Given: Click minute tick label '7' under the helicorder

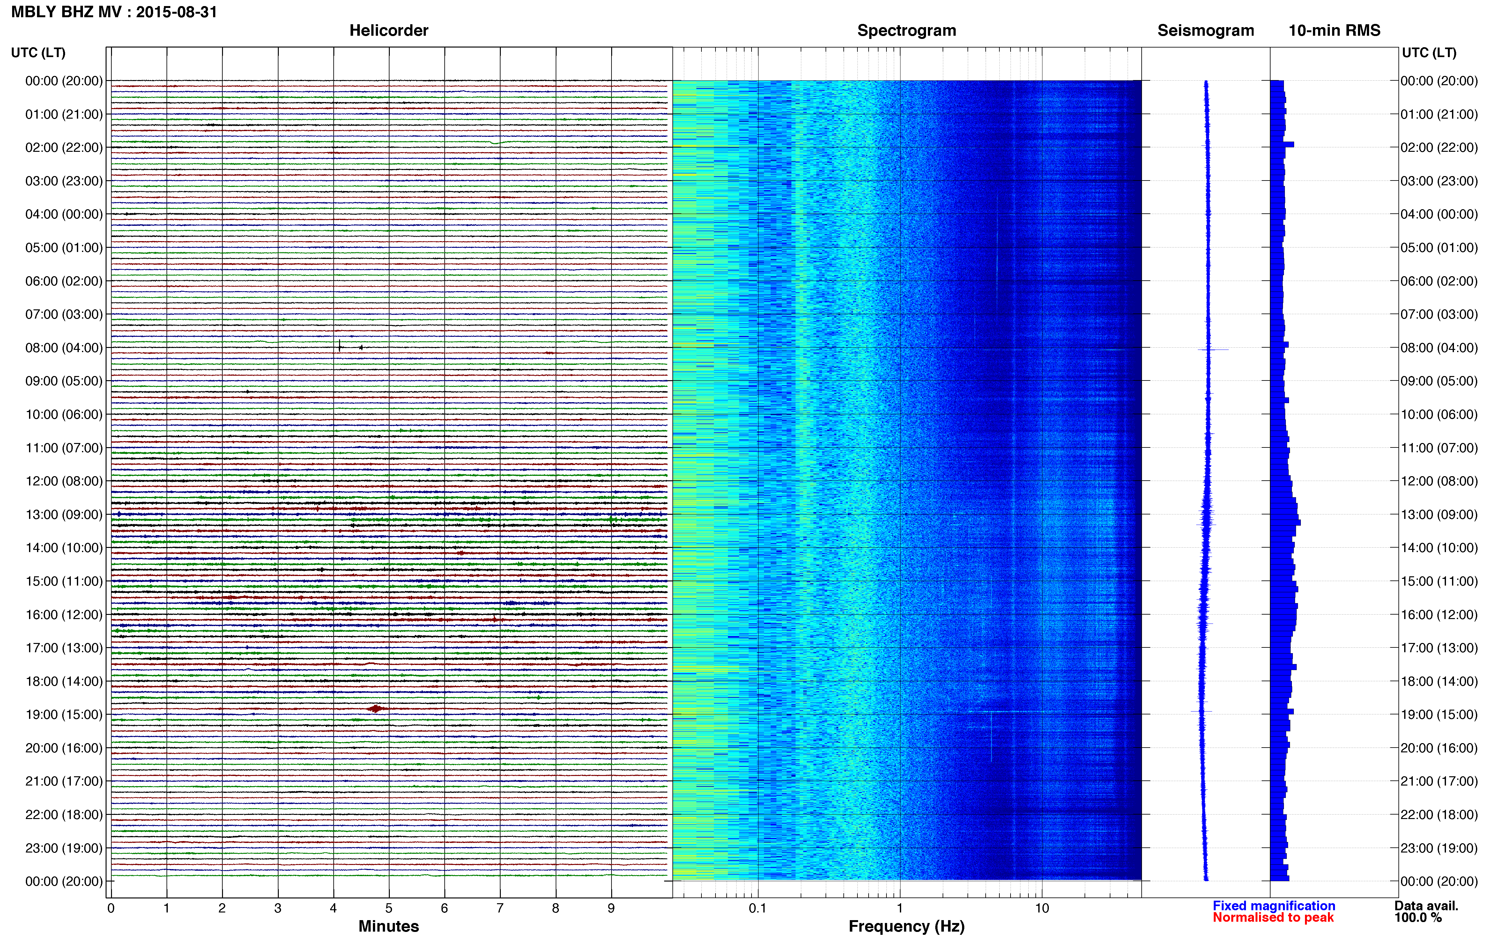Looking at the screenshot, I should coord(500,908).
